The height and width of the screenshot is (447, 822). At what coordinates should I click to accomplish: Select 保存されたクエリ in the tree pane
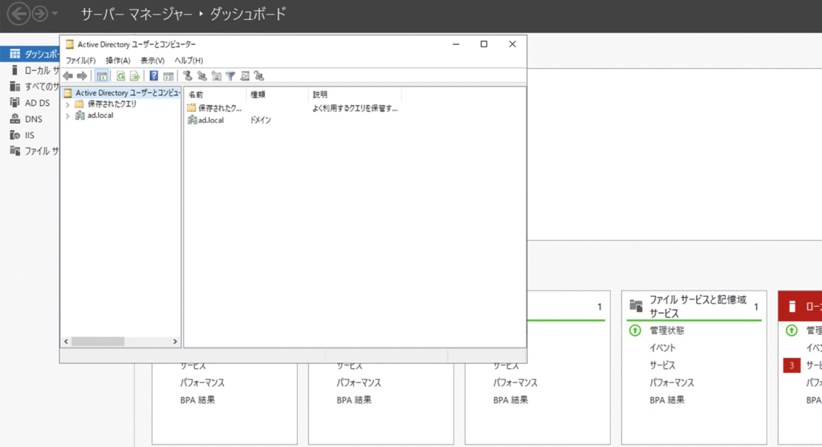(x=112, y=104)
